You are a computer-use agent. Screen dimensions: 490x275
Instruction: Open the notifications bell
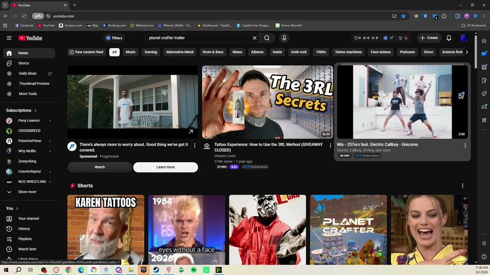[449, 38]
